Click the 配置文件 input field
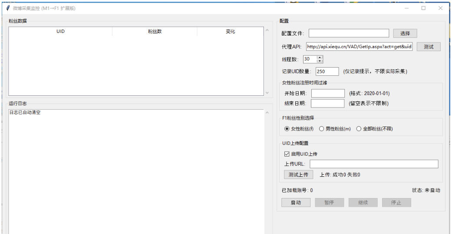Viewport: 452px width, 234px height. (349, 33)
